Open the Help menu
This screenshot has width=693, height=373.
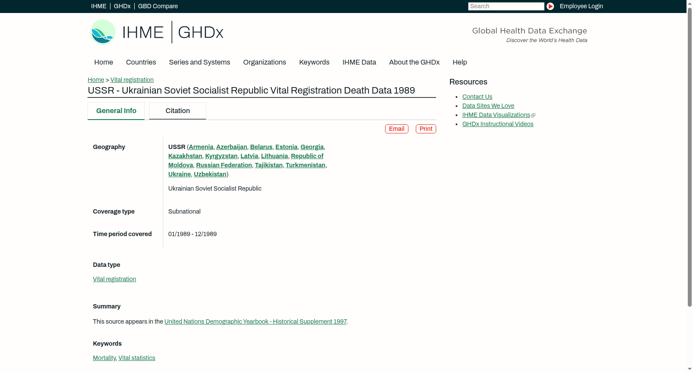point(460,62)
